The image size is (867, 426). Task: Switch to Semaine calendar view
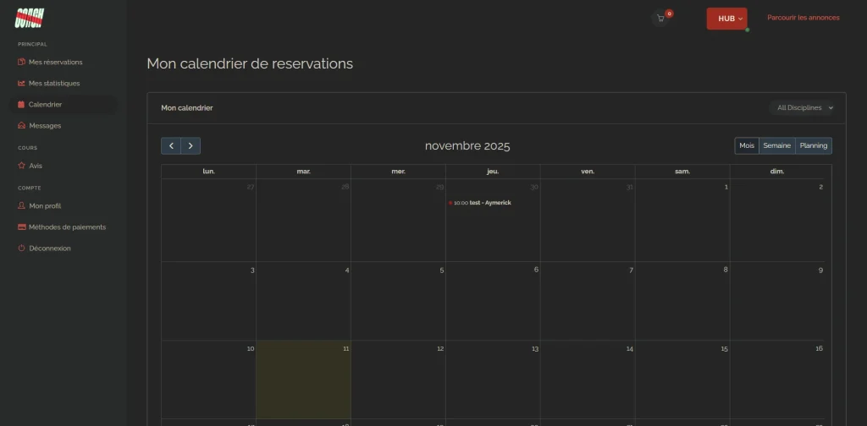point(777,145)
